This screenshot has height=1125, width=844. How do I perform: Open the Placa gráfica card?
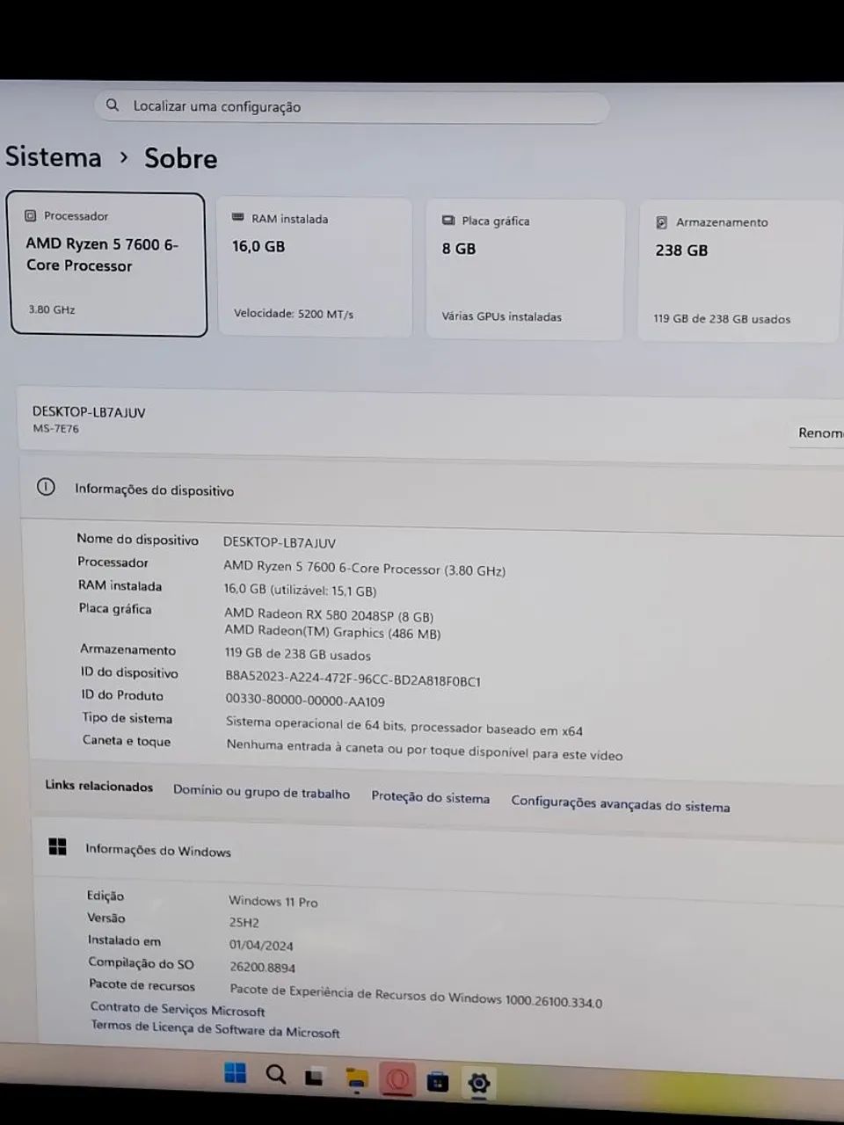pyautogui.click(x=525, y=269)
